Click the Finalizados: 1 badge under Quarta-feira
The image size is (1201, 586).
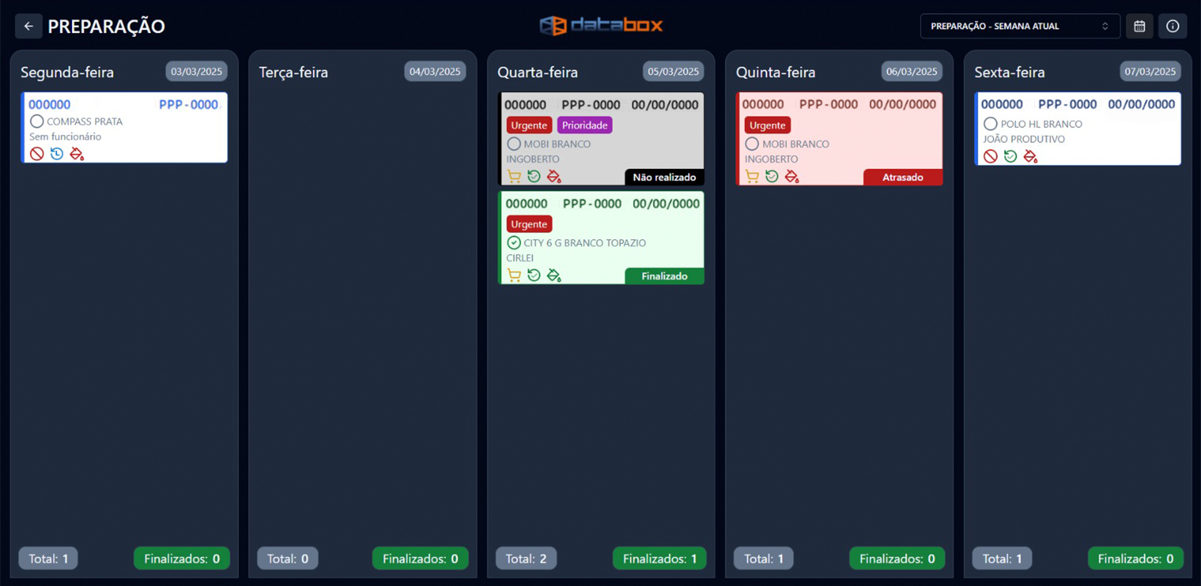click(659, 558)
